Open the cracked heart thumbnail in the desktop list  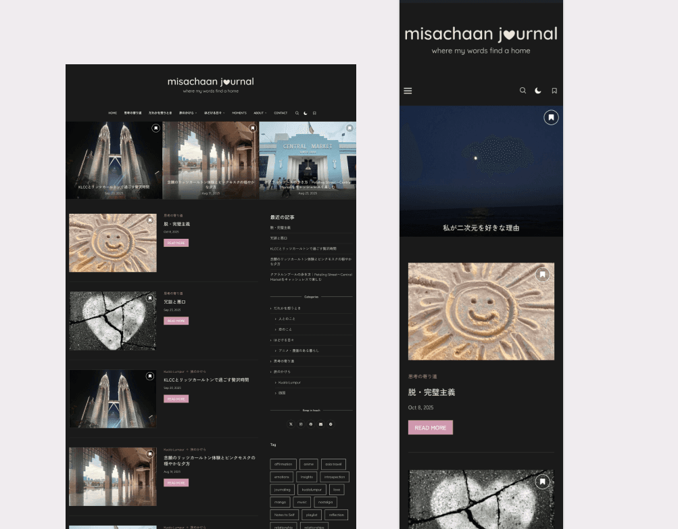(x=113, y=321)
